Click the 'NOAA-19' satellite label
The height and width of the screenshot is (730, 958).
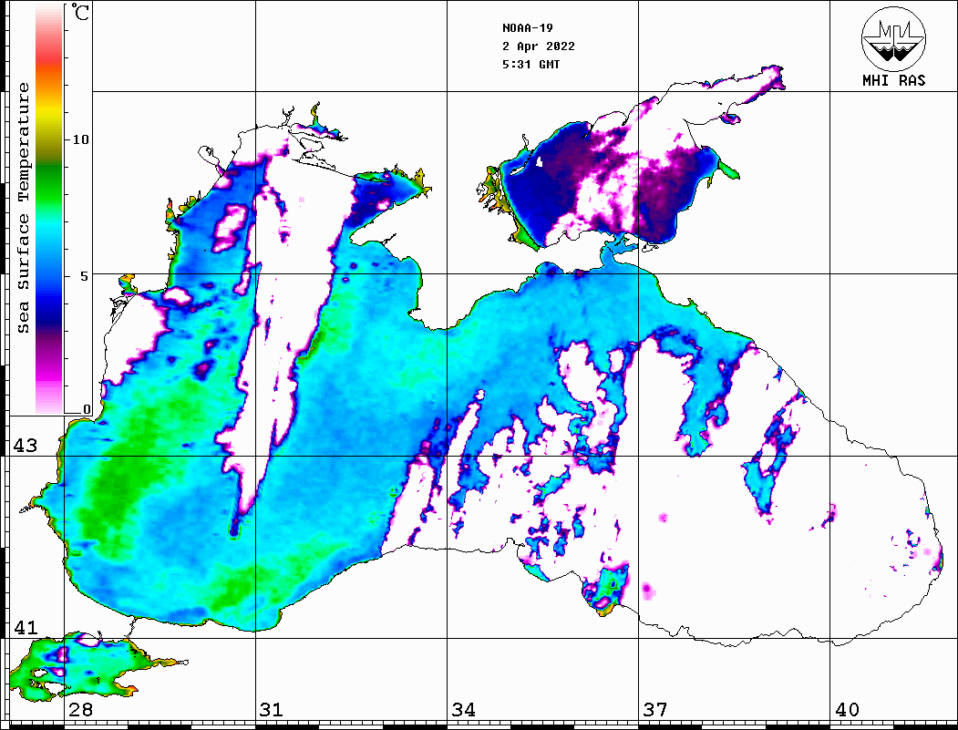pyautogui.click(x=528, y=28)
